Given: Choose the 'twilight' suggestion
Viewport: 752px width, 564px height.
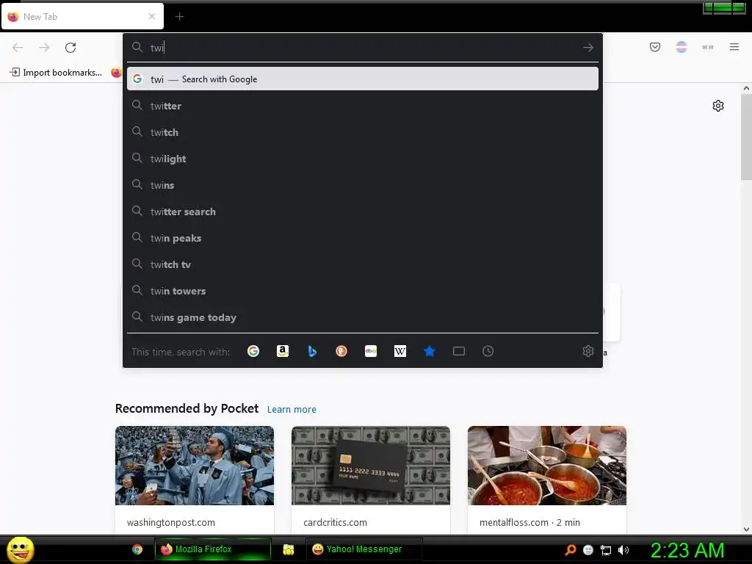Looking at the screenshot, I should (x=363, y=159).
